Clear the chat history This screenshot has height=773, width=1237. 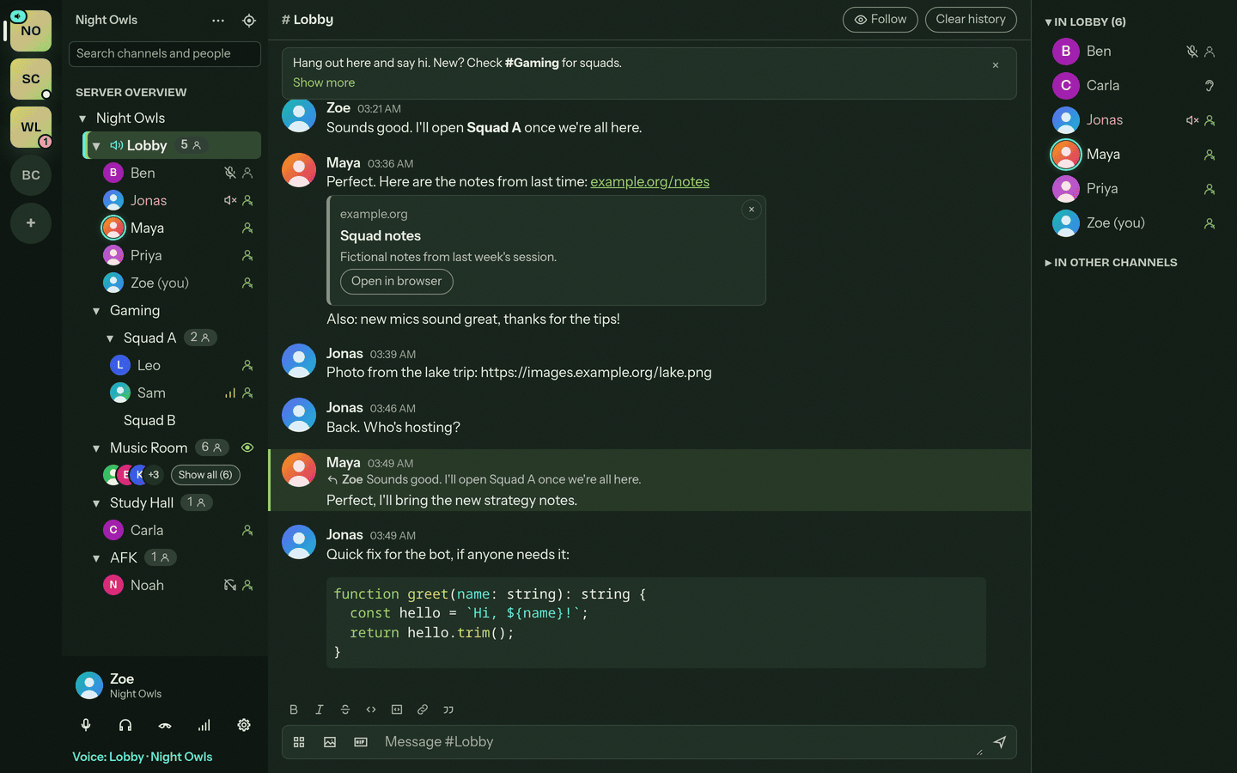[971, 20]
